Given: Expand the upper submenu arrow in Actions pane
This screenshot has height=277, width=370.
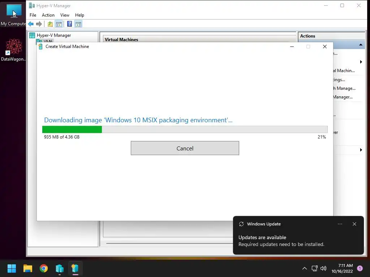Looking at the screenshot, I should (361, 62).
